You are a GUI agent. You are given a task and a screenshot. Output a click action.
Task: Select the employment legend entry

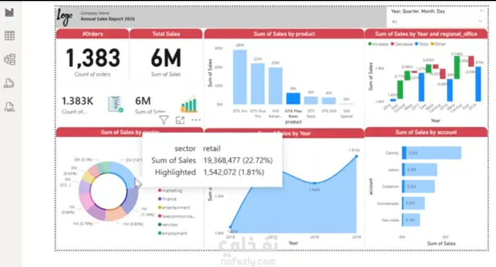173,233
